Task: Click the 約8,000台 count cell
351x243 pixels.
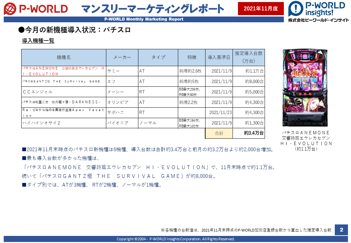Action: coord(249,81)
